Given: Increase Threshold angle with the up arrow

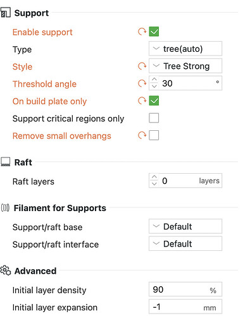Looking at the screenshot, I should tap(154, 80).
